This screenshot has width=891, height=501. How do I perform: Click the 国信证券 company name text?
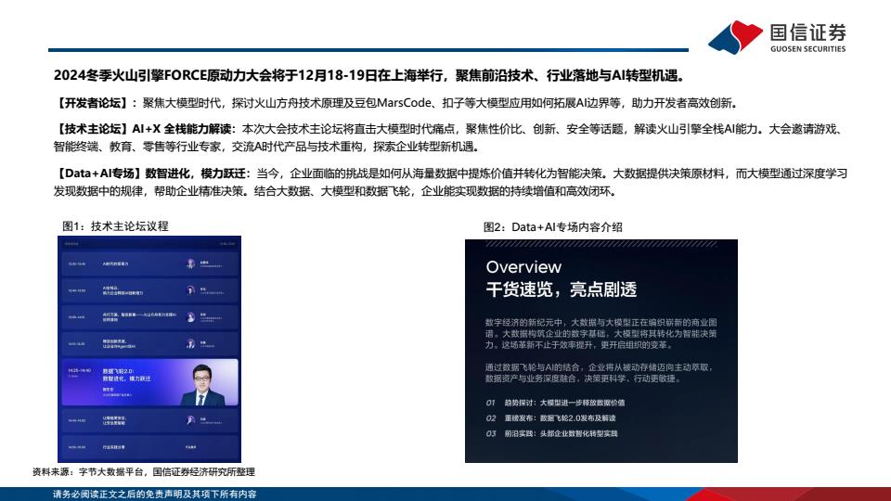(x=808, y=32)
